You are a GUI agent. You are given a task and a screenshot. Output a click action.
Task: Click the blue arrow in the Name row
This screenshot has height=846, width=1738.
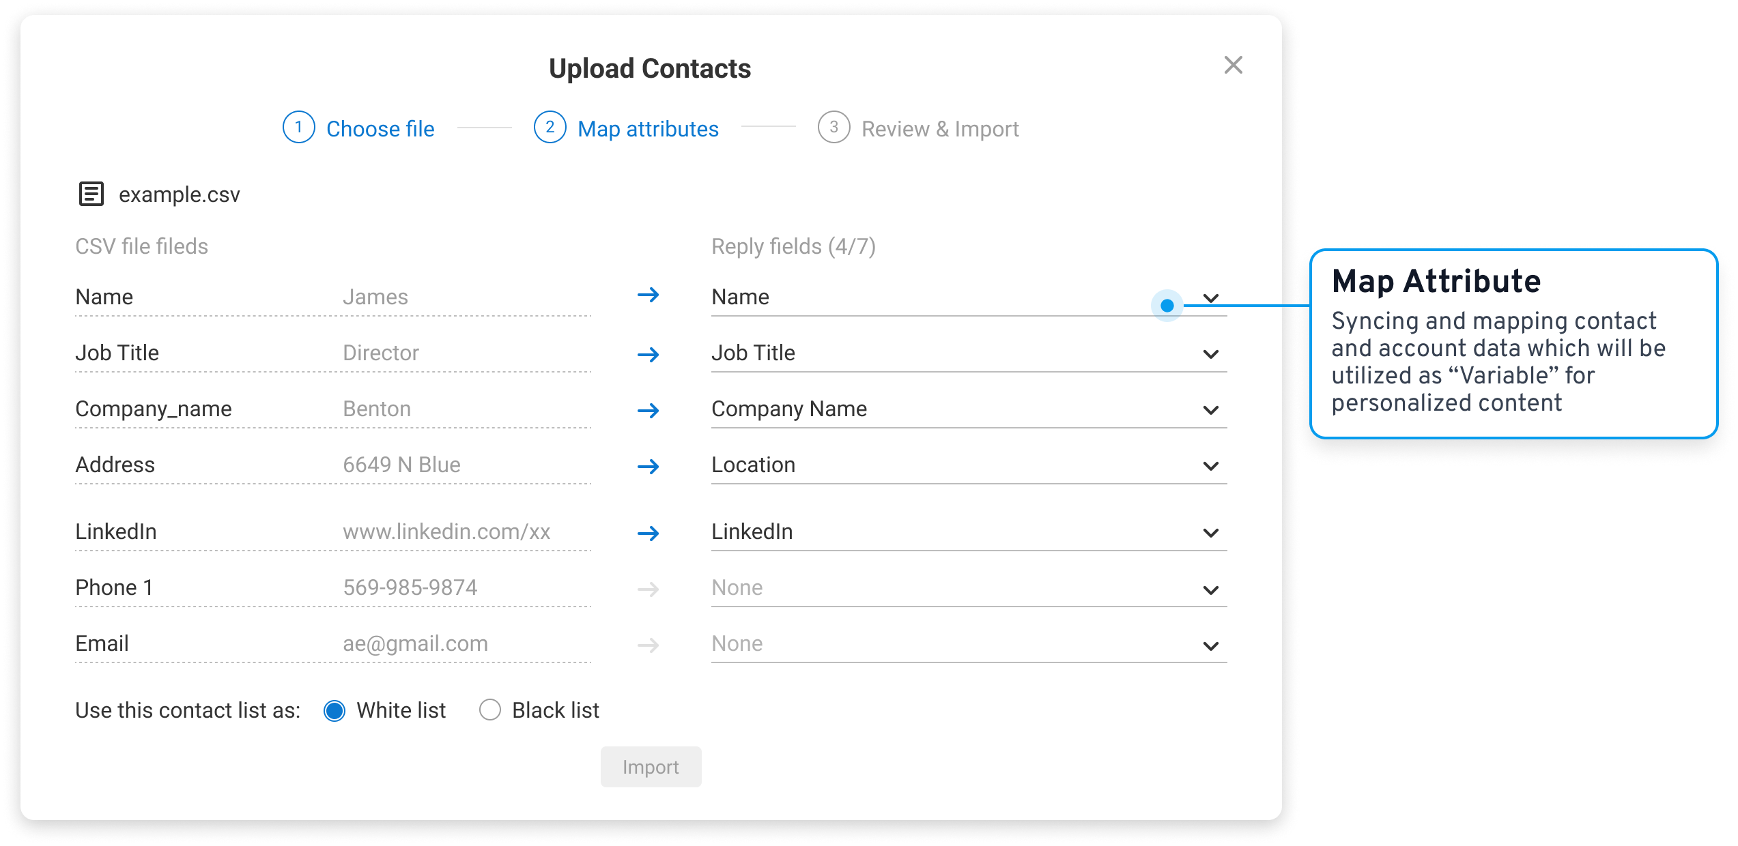point(648,295)
